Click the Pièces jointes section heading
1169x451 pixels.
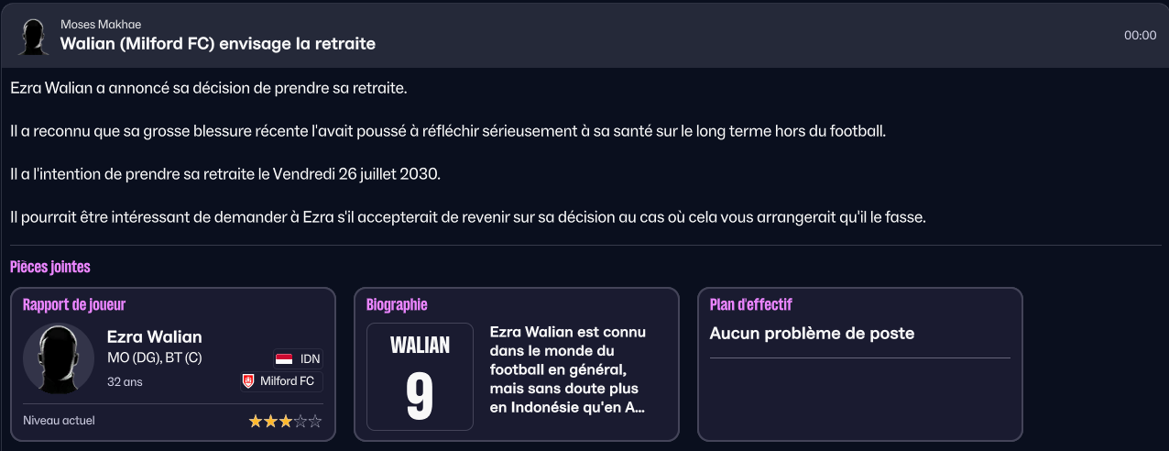[x=50, y=267]
